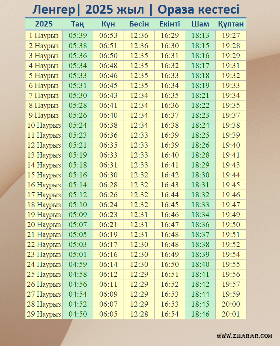Select the 10 Наурыз date cell
280x346 pixels.
(44, 125)
